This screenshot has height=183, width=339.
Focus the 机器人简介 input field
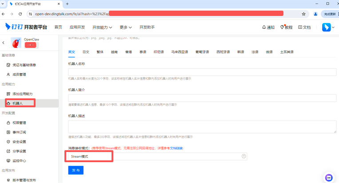(202, 98)
